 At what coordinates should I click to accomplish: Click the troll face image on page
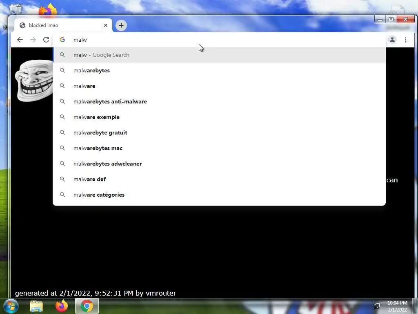(x=34, y=81)
